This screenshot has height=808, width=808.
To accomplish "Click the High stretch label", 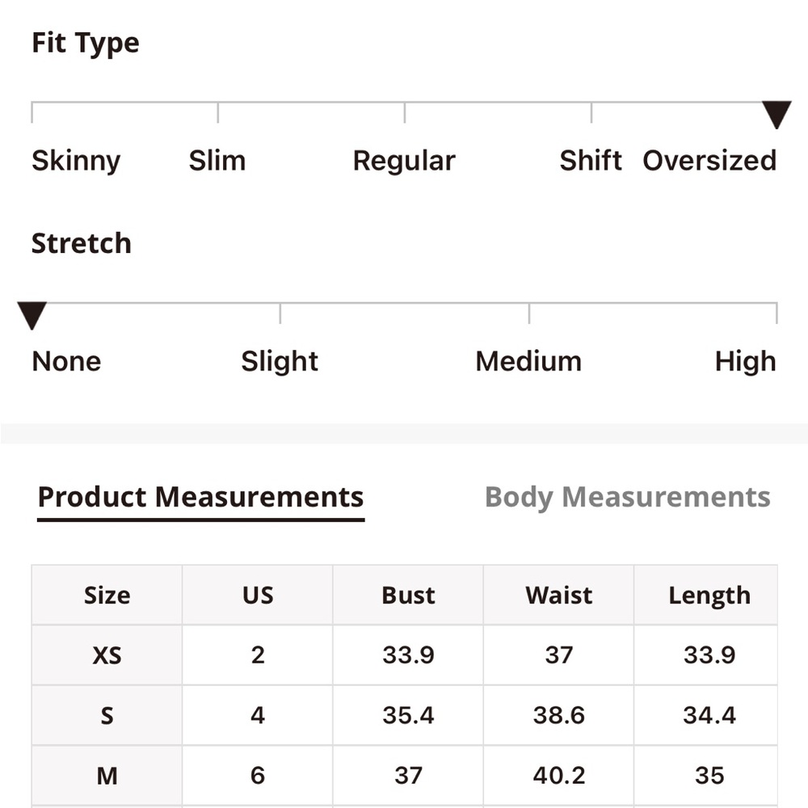I will coord(745,361).
